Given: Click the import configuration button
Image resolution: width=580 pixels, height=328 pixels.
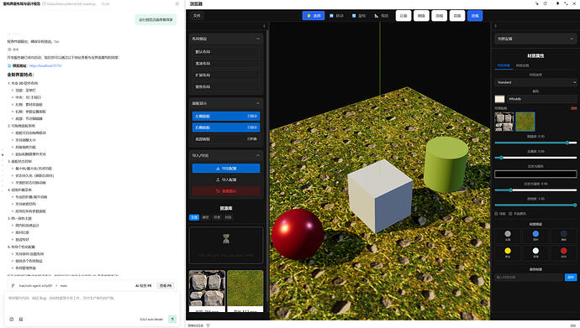Looking at the screenshot, I should (226, 180).
